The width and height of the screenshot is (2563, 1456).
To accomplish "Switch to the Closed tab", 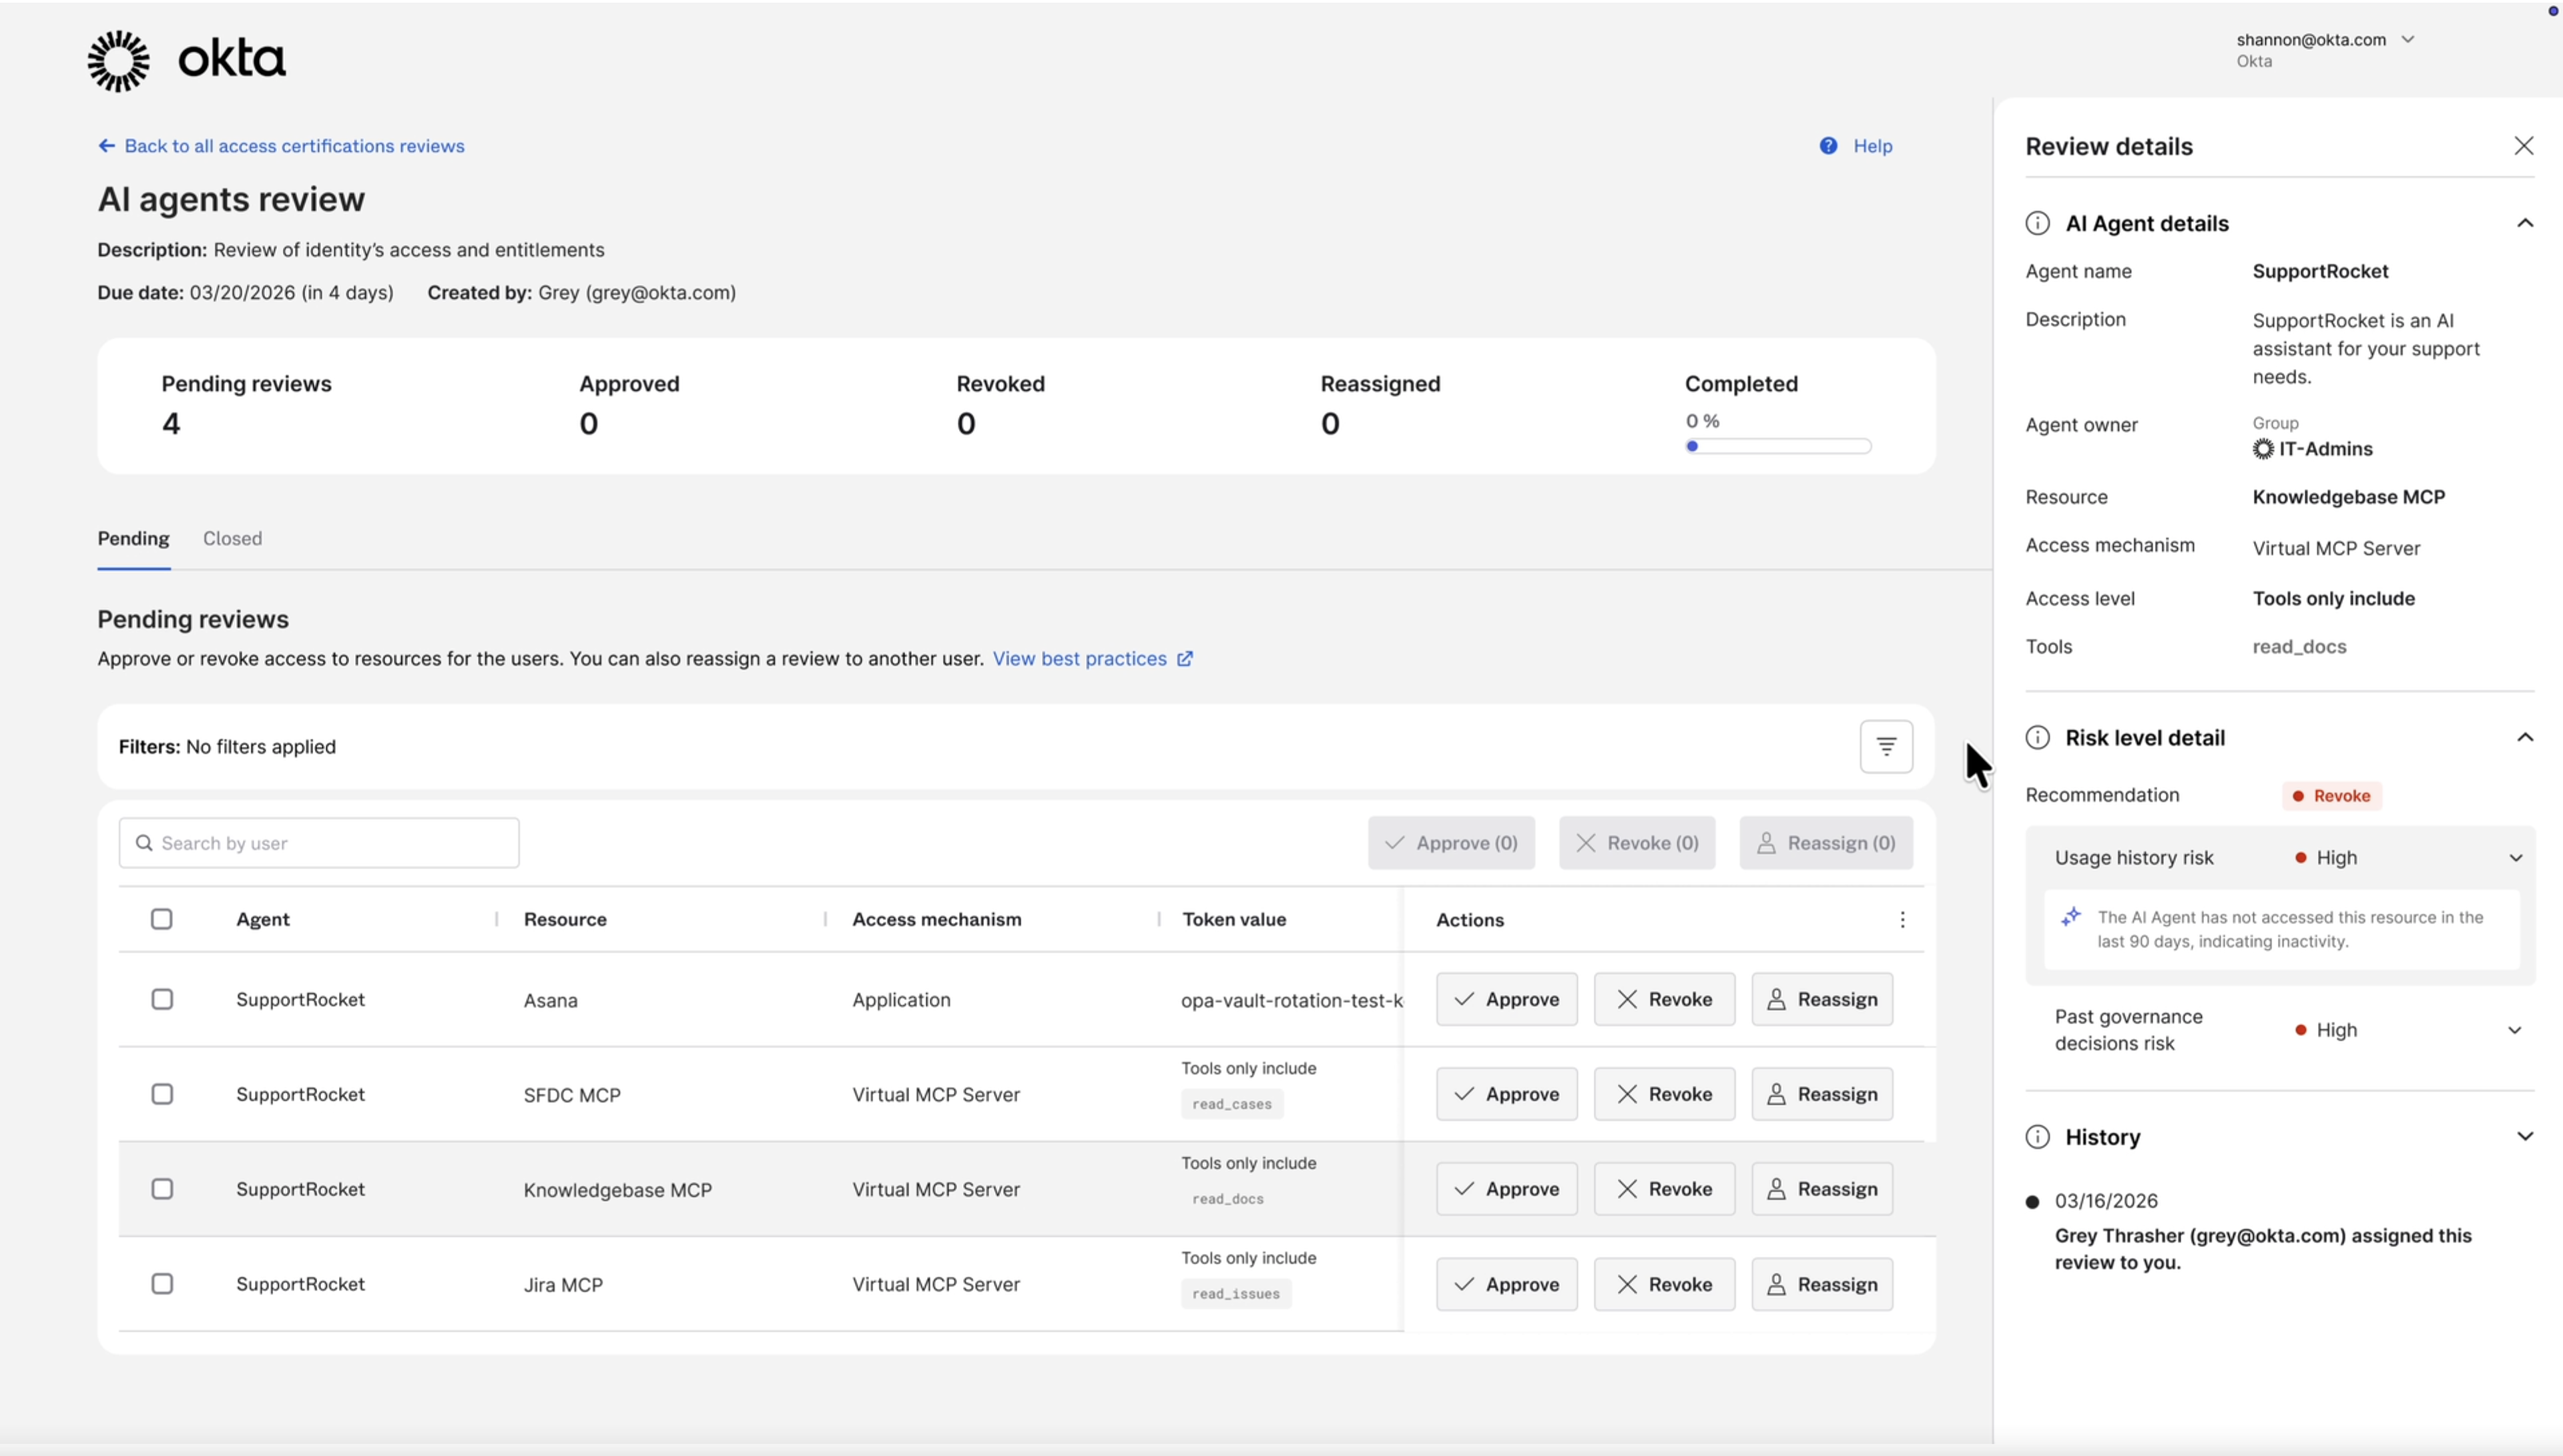I will click(x=232, y=538).
